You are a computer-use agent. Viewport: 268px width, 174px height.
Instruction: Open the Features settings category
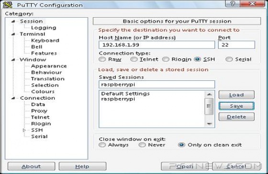pos(44,53)
